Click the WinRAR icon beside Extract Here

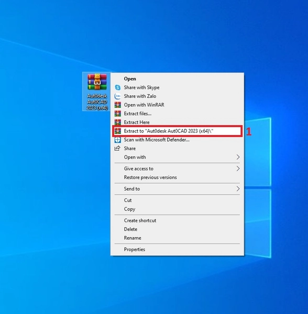pyautogui.click(x=118, y=122)
